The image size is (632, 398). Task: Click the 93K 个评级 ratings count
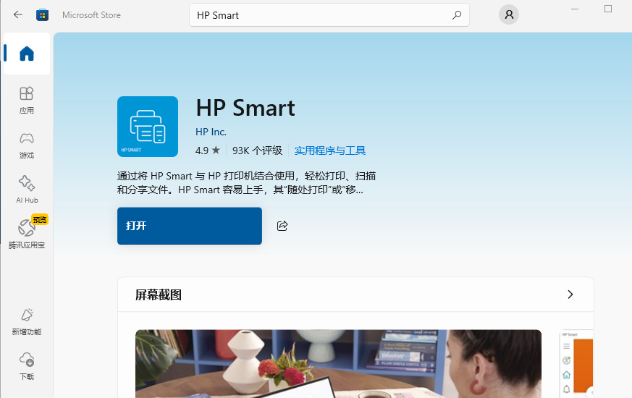pos(257,151)
